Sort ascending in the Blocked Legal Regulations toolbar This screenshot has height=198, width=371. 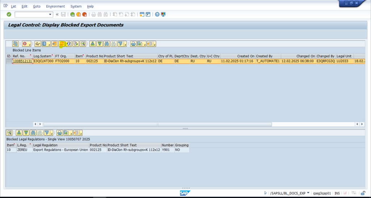[19, 133]
